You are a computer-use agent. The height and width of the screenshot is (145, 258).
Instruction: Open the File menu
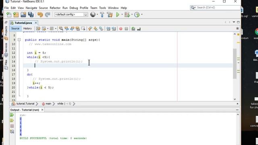coord(6,8)
